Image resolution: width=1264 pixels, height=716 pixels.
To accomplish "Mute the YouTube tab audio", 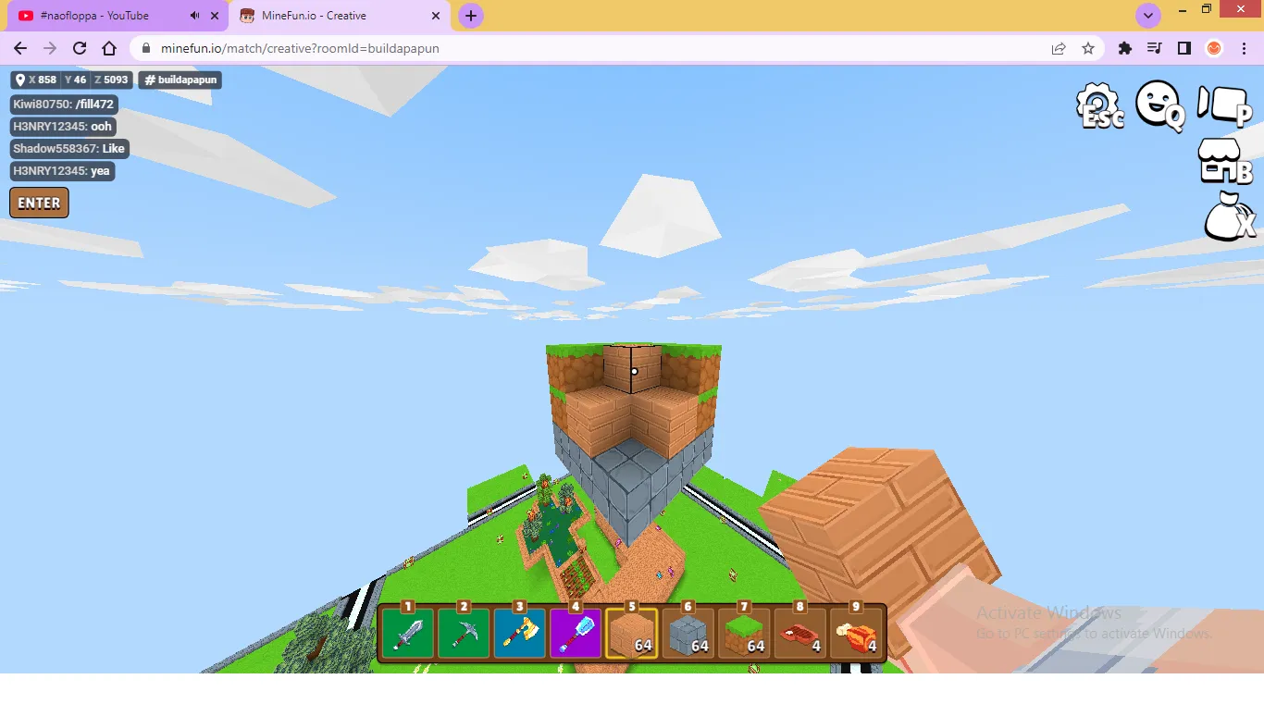I will coord(194,16).
